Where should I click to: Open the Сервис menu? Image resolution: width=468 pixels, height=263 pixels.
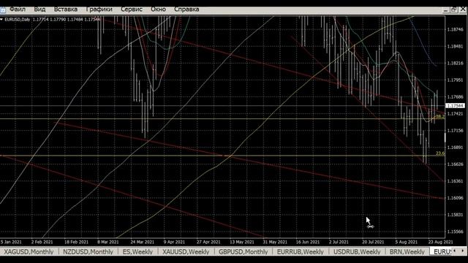(x=132, y=9)
